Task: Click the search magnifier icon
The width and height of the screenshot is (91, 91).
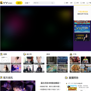Action: click(52, 3)
